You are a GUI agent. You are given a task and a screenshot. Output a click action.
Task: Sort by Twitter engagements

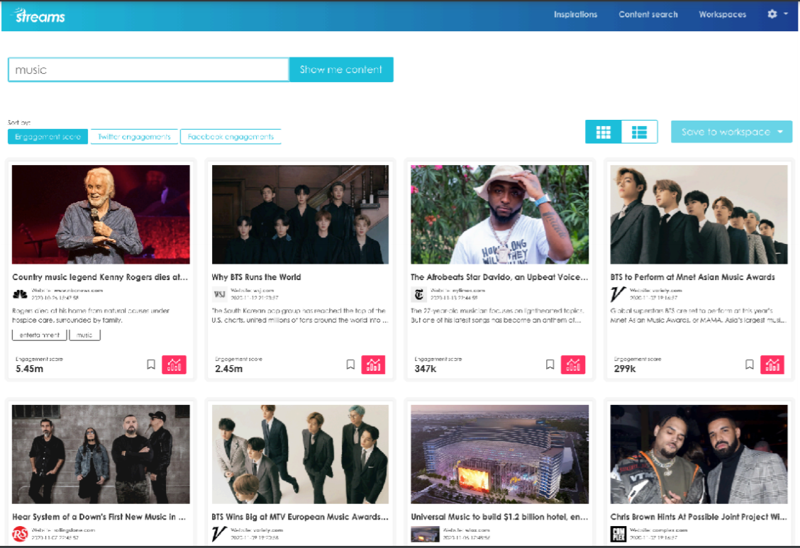134,137
